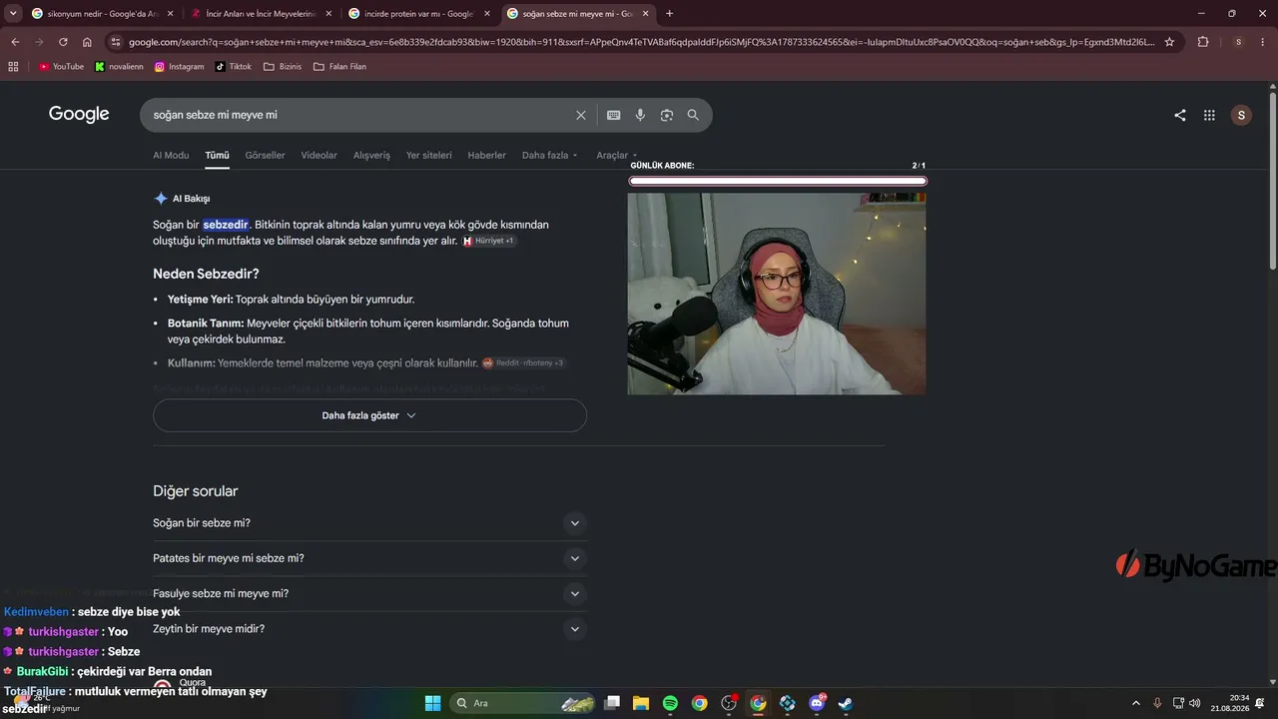
Task: Select the Haberler results tab
Action: pos(487,156)
